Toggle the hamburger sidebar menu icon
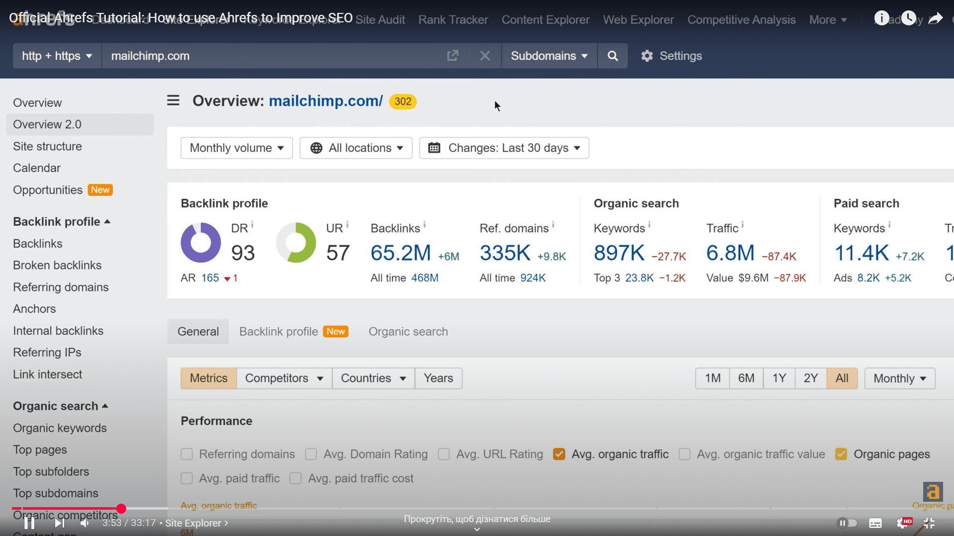The height and width of the screenshot is (536, 954). click(173, 100)
